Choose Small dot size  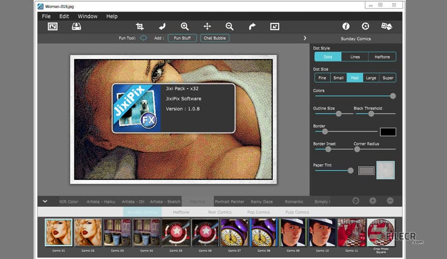[338, 78]
